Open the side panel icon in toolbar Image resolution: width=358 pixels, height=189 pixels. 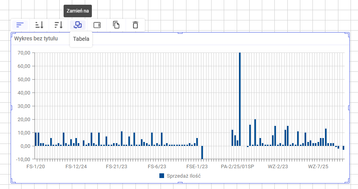pos(97,25)
